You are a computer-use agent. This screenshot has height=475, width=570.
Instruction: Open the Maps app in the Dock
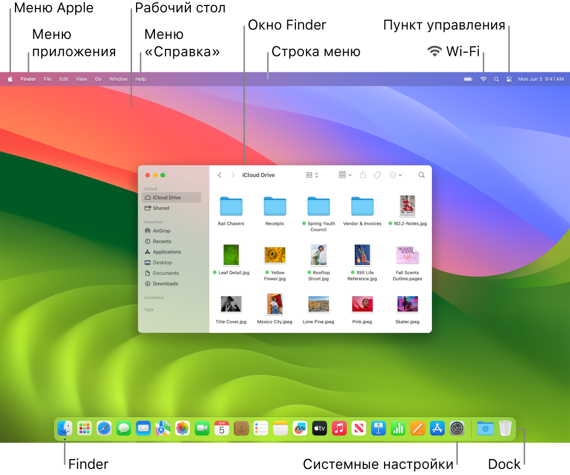pos(162,428)
